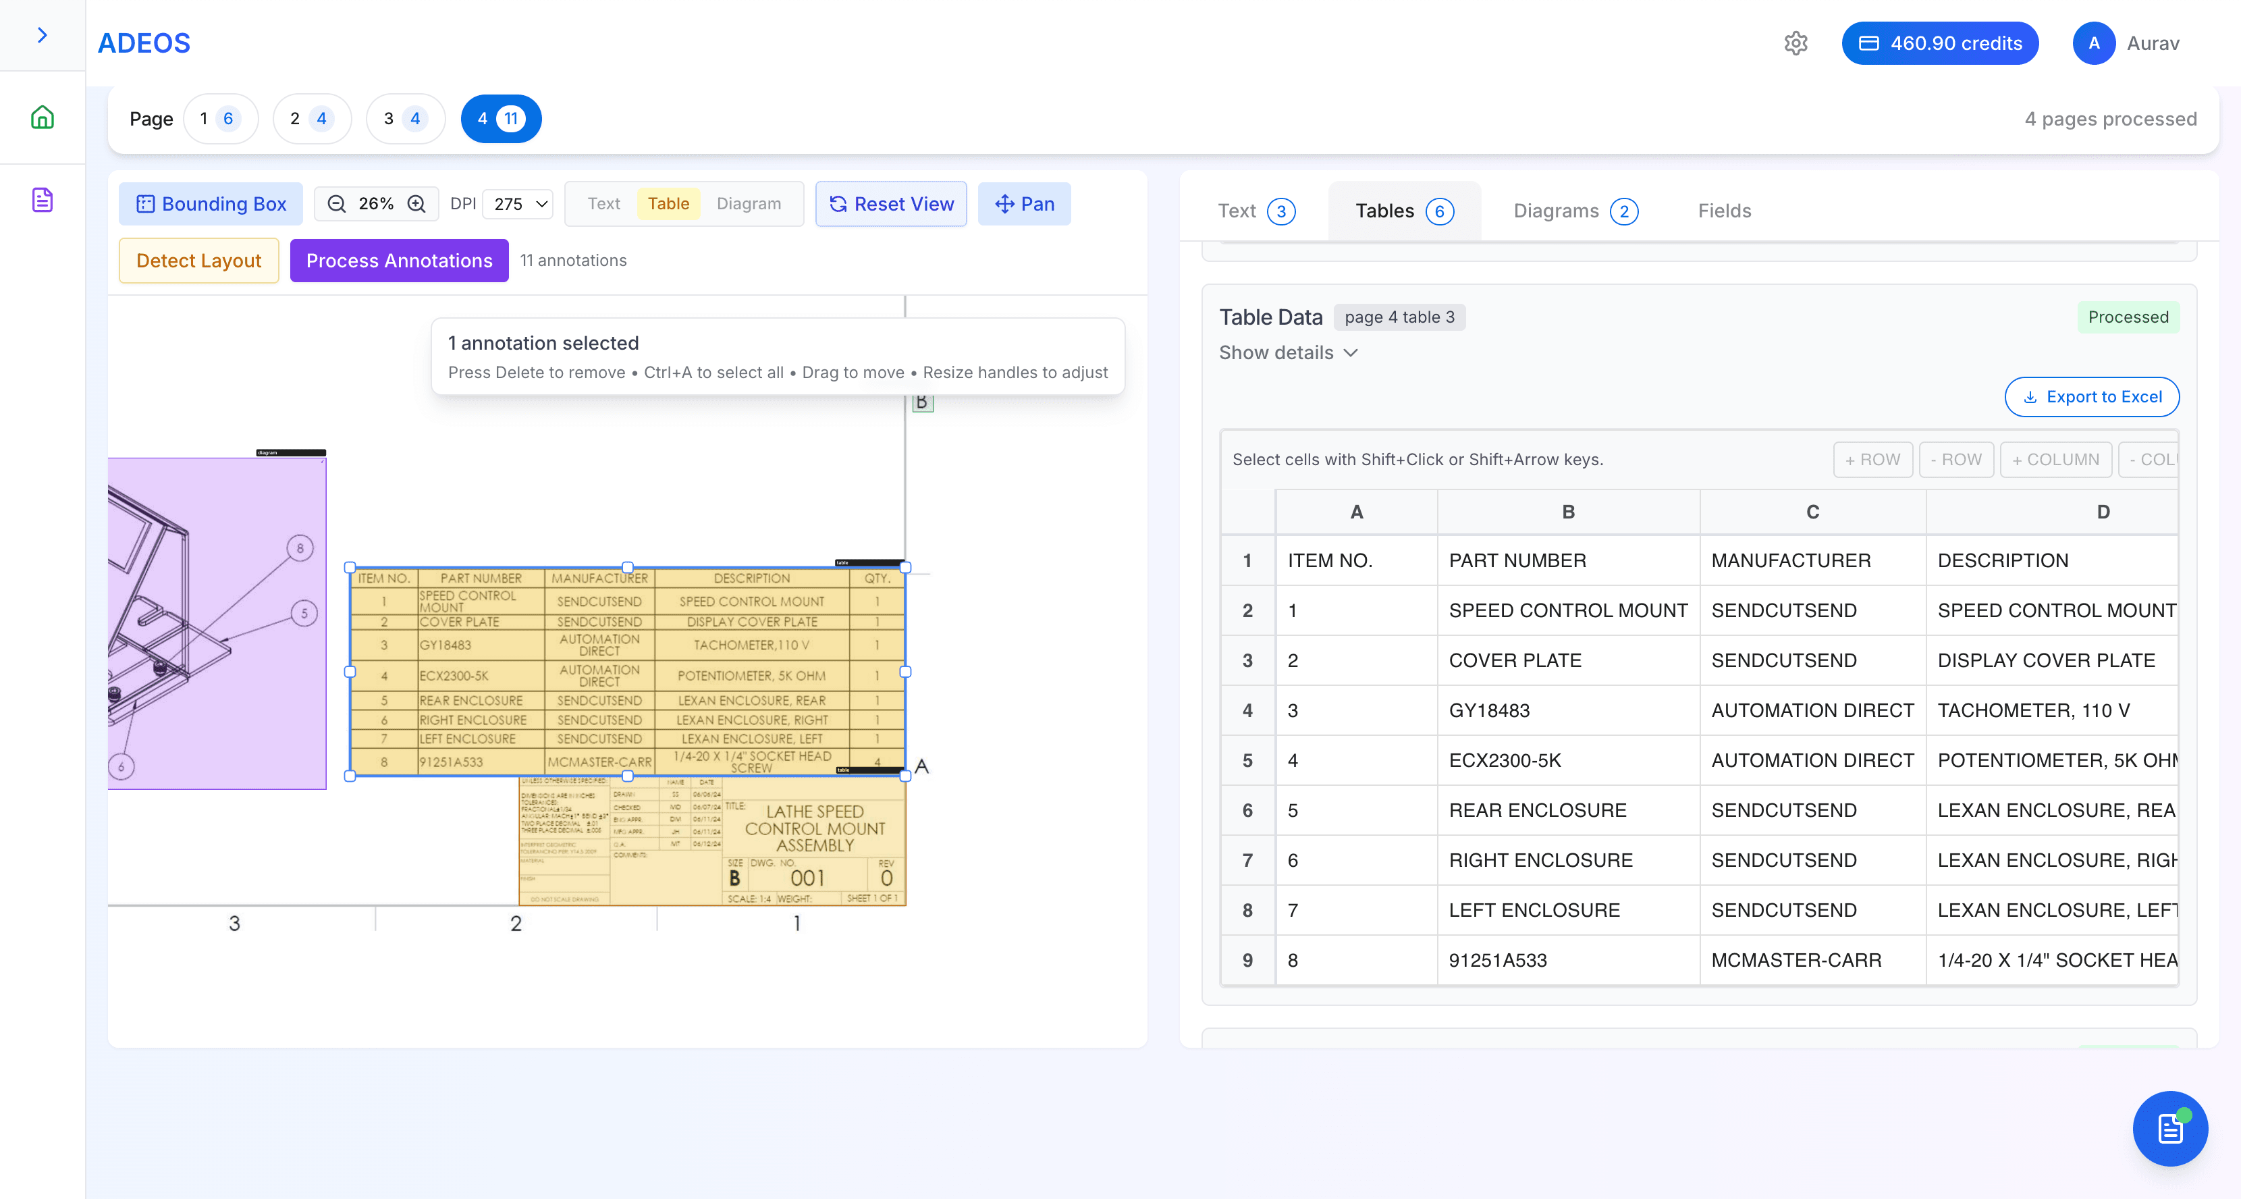Click Export to Excel button
The height and width of the screenshot is (1199, 2241).
click(2091, 397)
